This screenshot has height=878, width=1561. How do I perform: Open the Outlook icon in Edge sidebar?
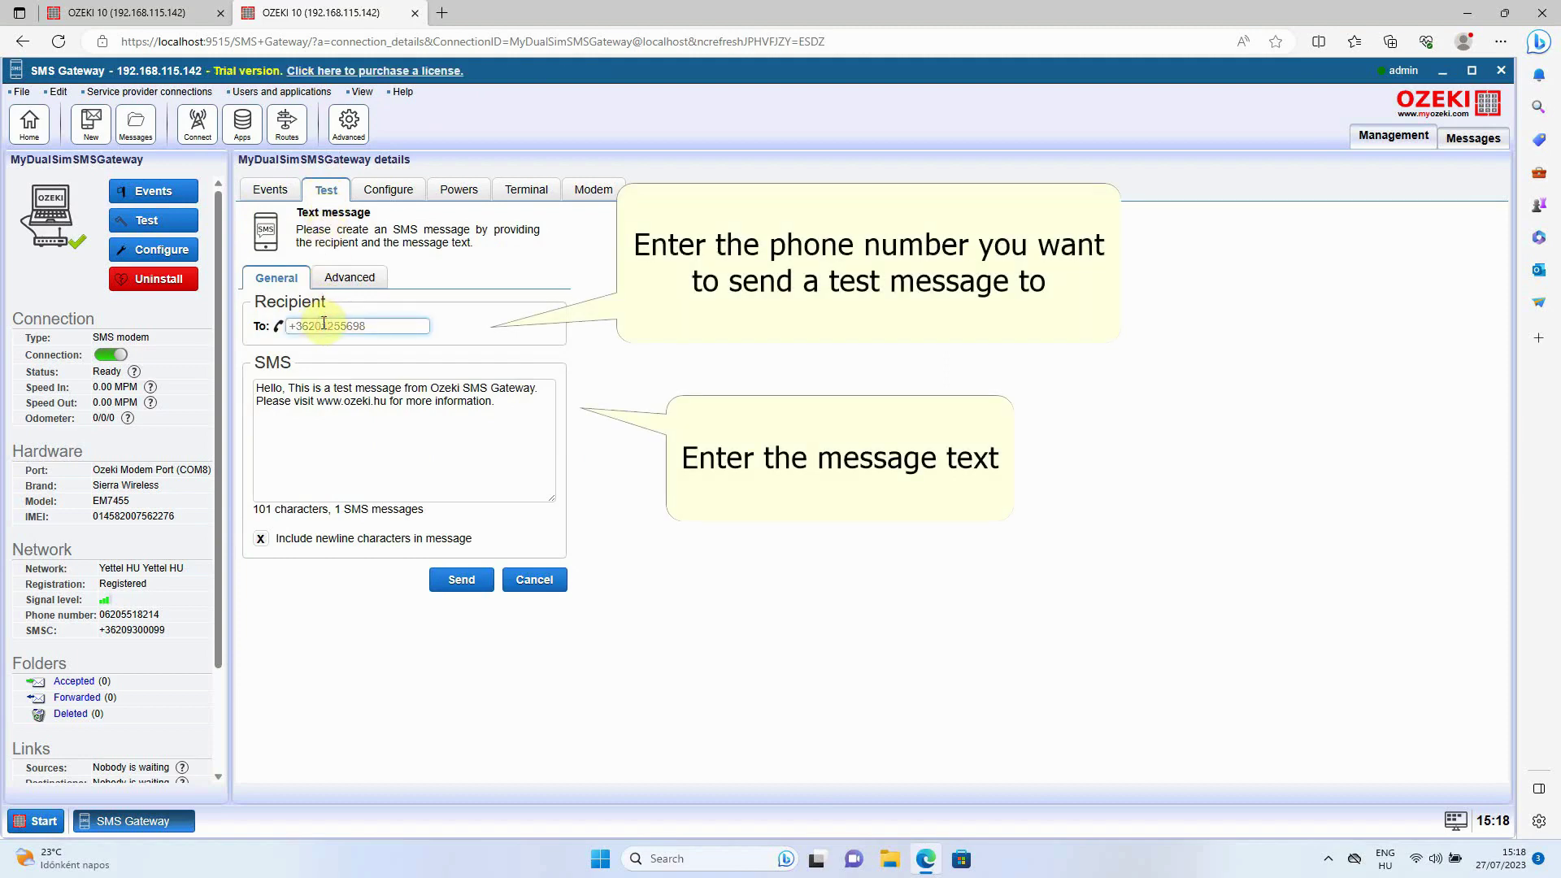tap(1538, 269)
